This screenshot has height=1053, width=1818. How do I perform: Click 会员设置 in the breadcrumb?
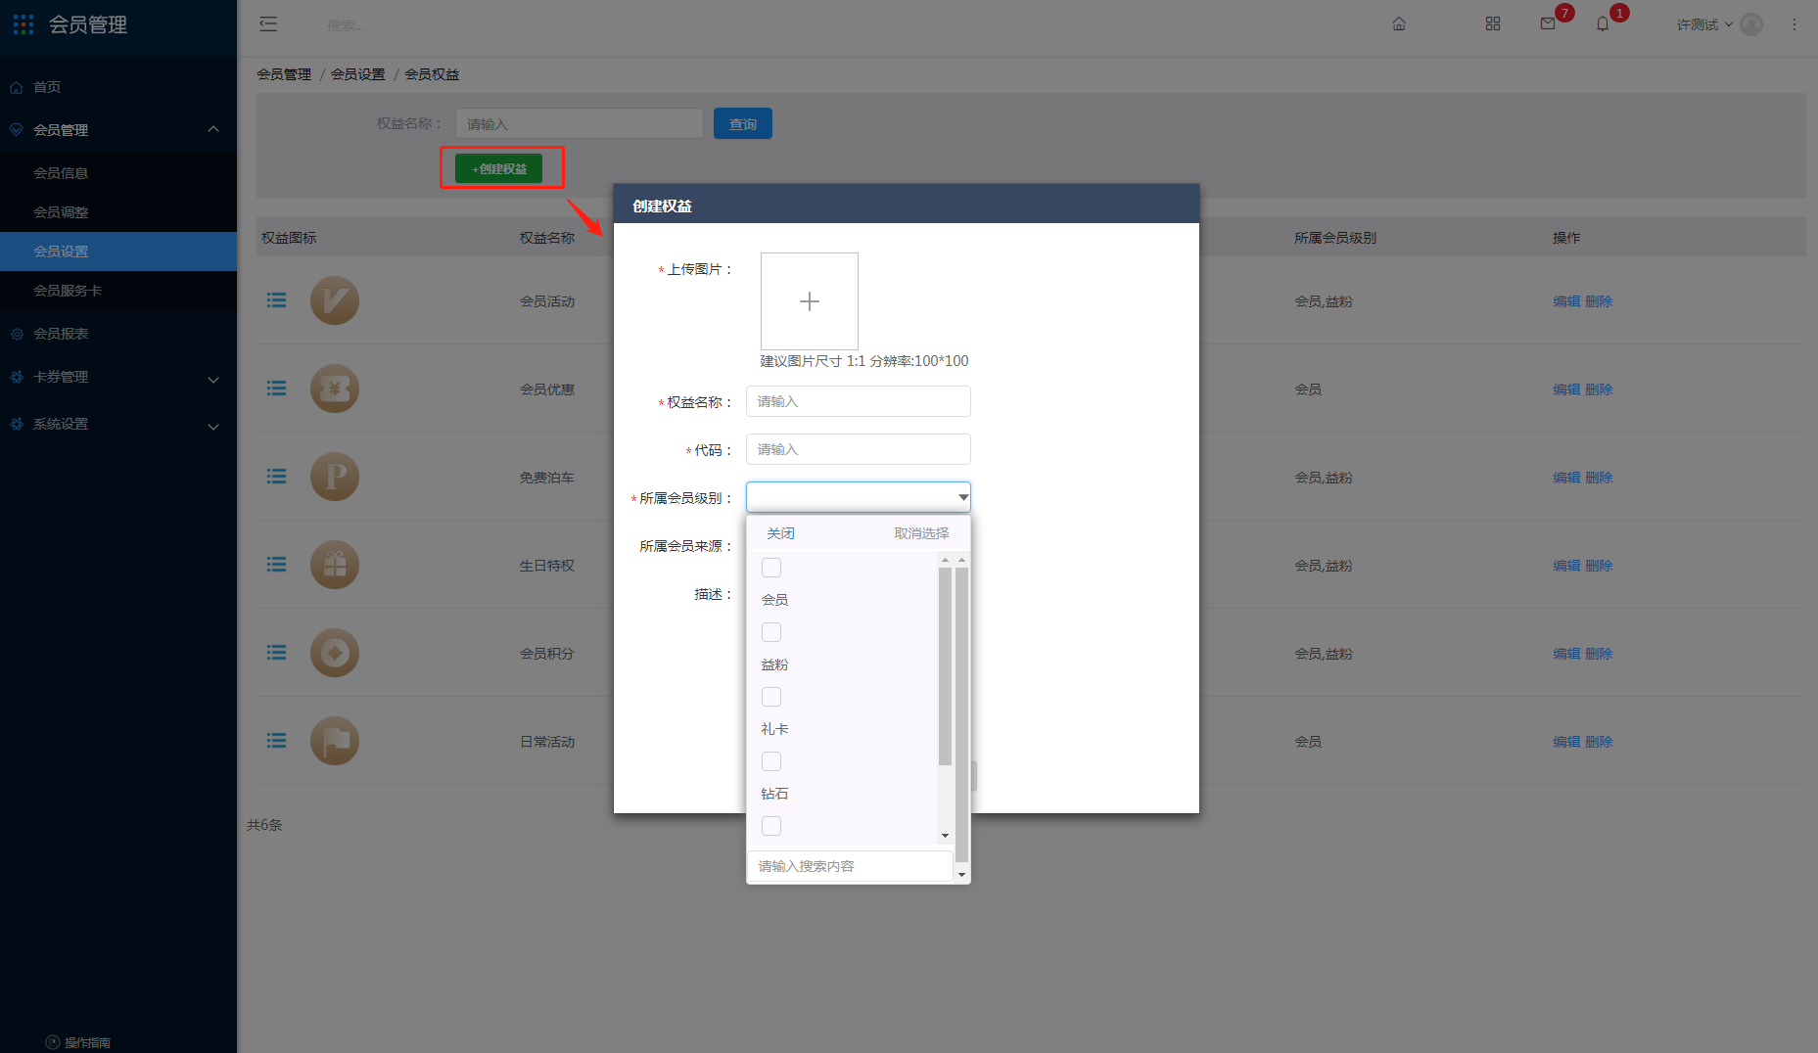tap(357, 74)
